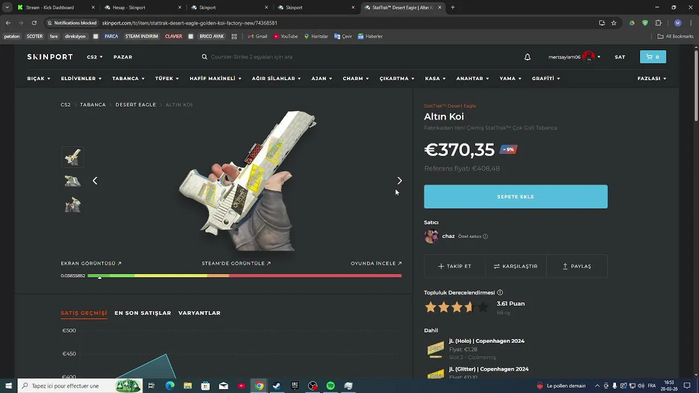Click the TAKİP ET follow button
The width and height of the screenshot is (699, 393).
point(454,266)
